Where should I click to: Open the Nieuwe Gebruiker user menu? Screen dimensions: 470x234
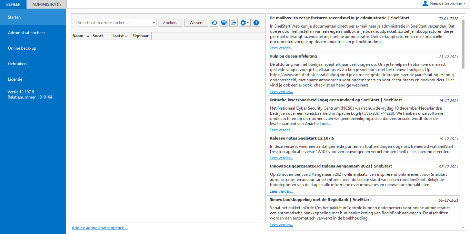[x=444, y=3]
